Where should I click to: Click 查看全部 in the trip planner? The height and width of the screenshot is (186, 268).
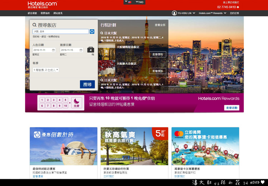[160, 25]
